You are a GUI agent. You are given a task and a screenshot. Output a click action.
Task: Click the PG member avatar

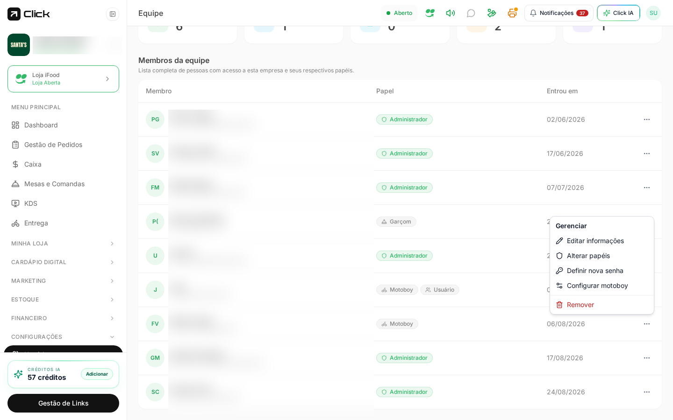[155, 119]
